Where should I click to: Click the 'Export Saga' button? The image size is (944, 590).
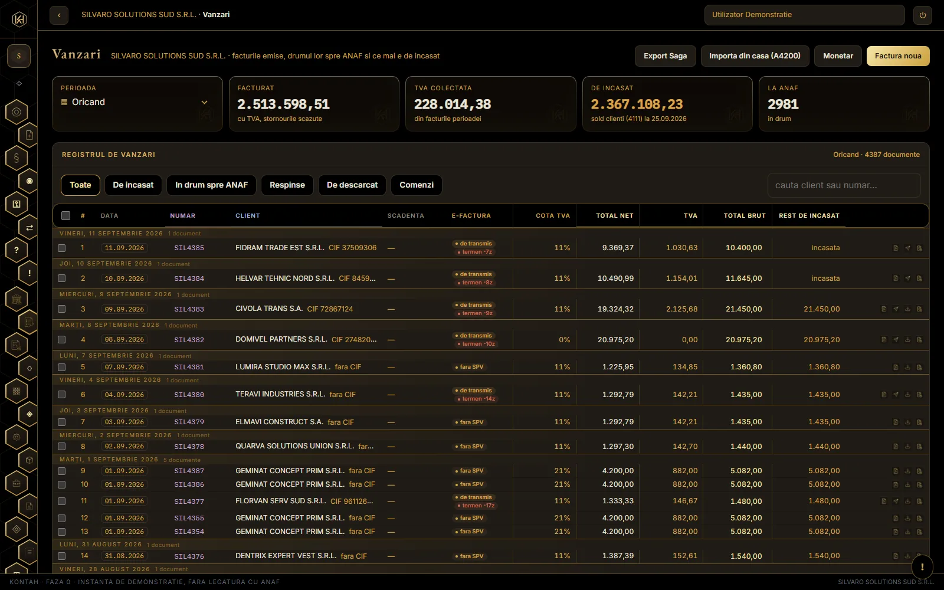coord(666,56)
